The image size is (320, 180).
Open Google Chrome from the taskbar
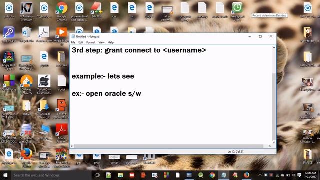coord(212,175)
